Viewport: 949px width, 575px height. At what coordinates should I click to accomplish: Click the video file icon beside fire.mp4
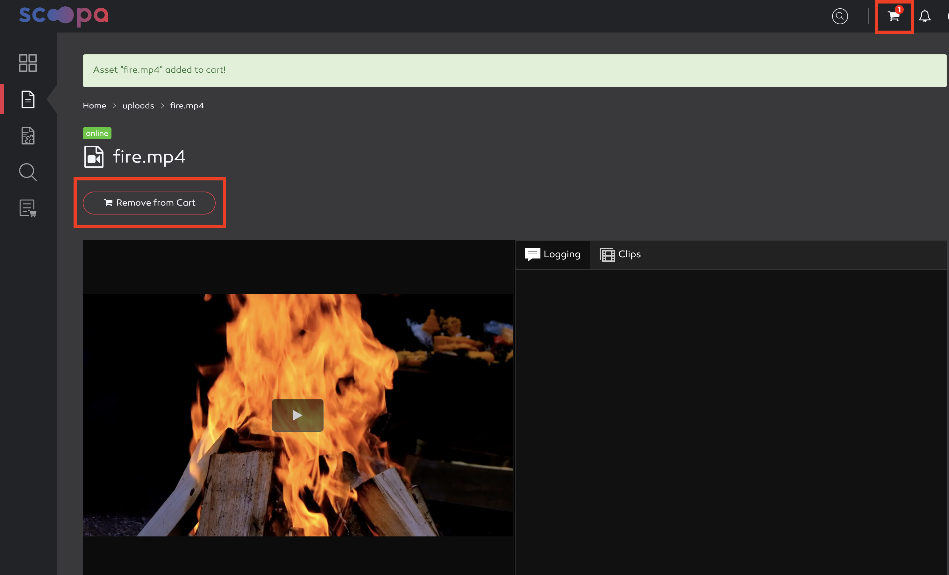(x=94, y=157)
